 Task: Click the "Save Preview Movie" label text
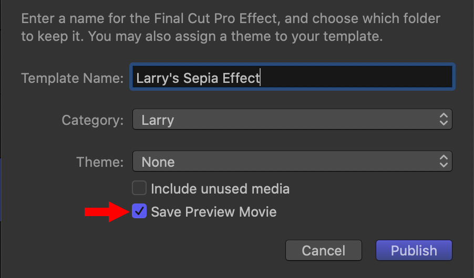click(x=213, y=212)
